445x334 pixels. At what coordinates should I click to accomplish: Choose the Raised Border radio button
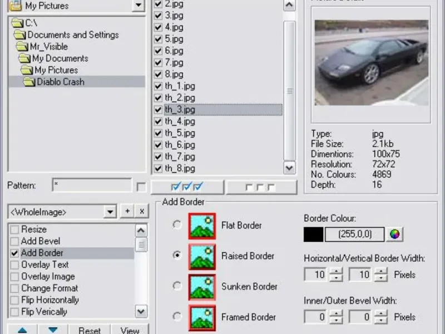pos(177,255)
